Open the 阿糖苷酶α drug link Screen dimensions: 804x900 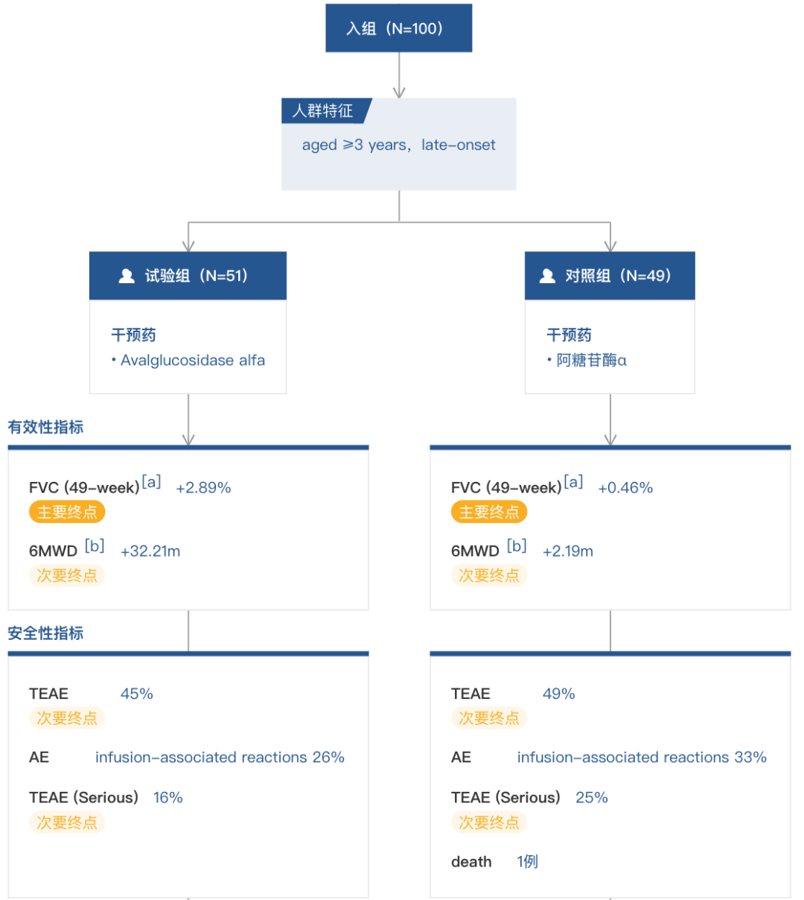point(591,361)
